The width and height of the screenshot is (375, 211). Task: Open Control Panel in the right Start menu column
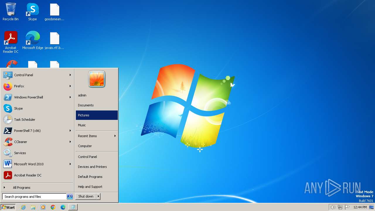click(x=97, y=157)
